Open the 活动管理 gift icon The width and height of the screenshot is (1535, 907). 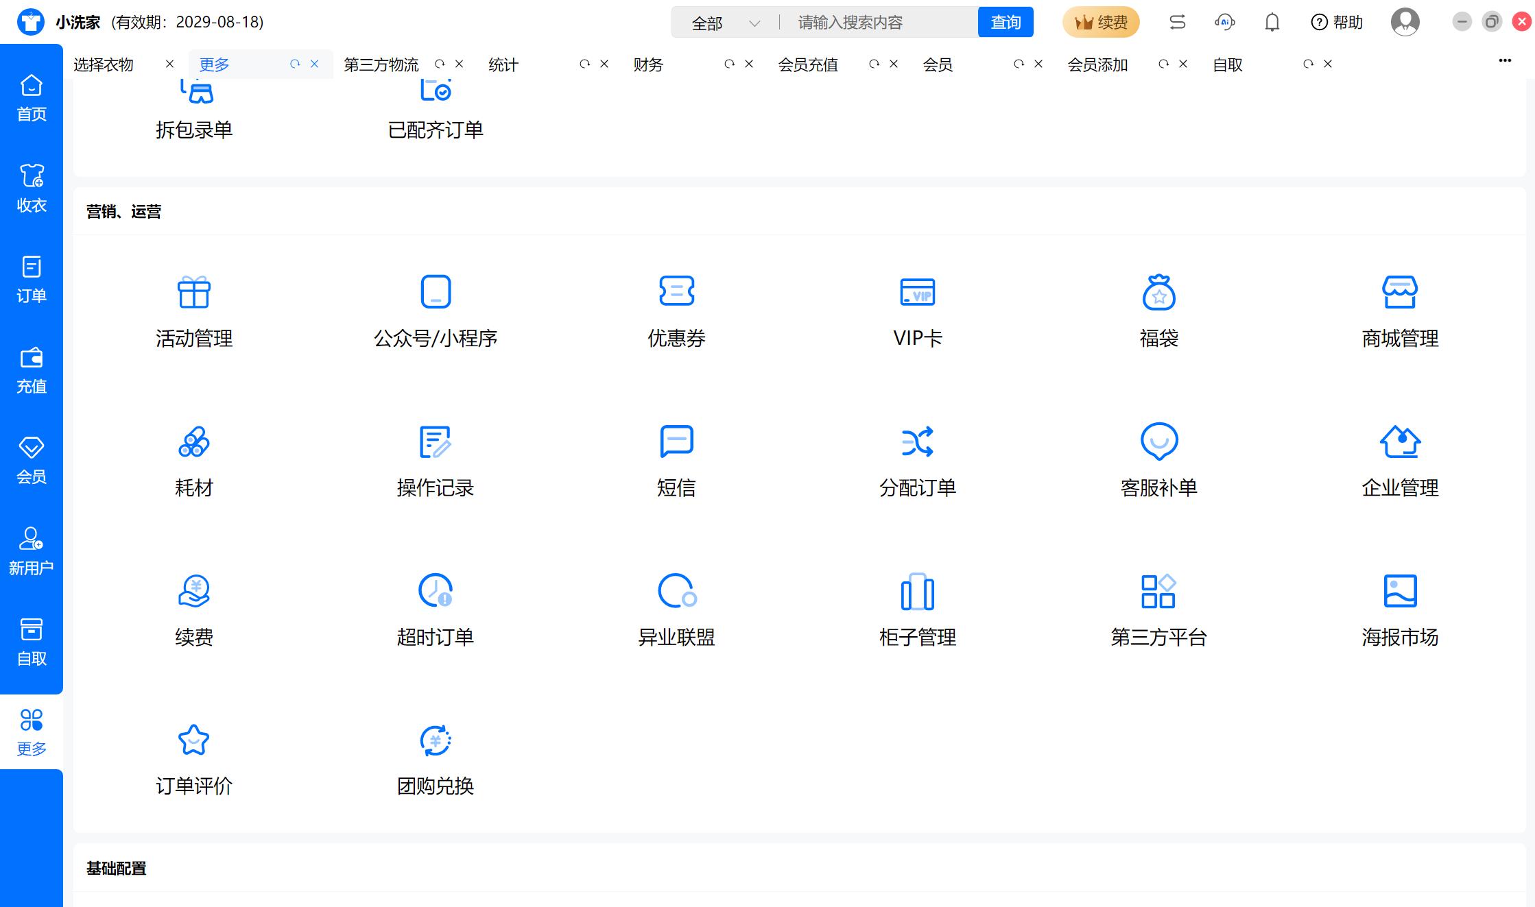(x=194, y=293)
